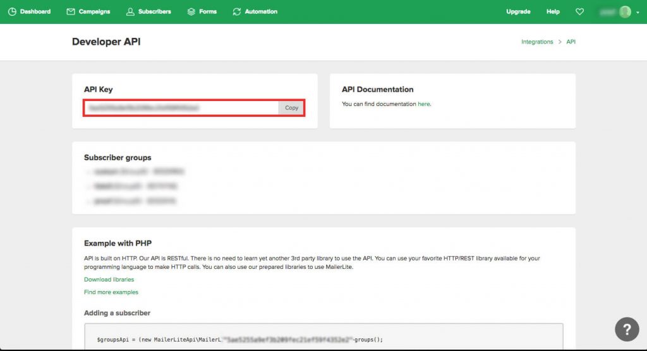
Task: Click the Subscriber groups heading
Action: pyautogui.click(x=118, y=158)
